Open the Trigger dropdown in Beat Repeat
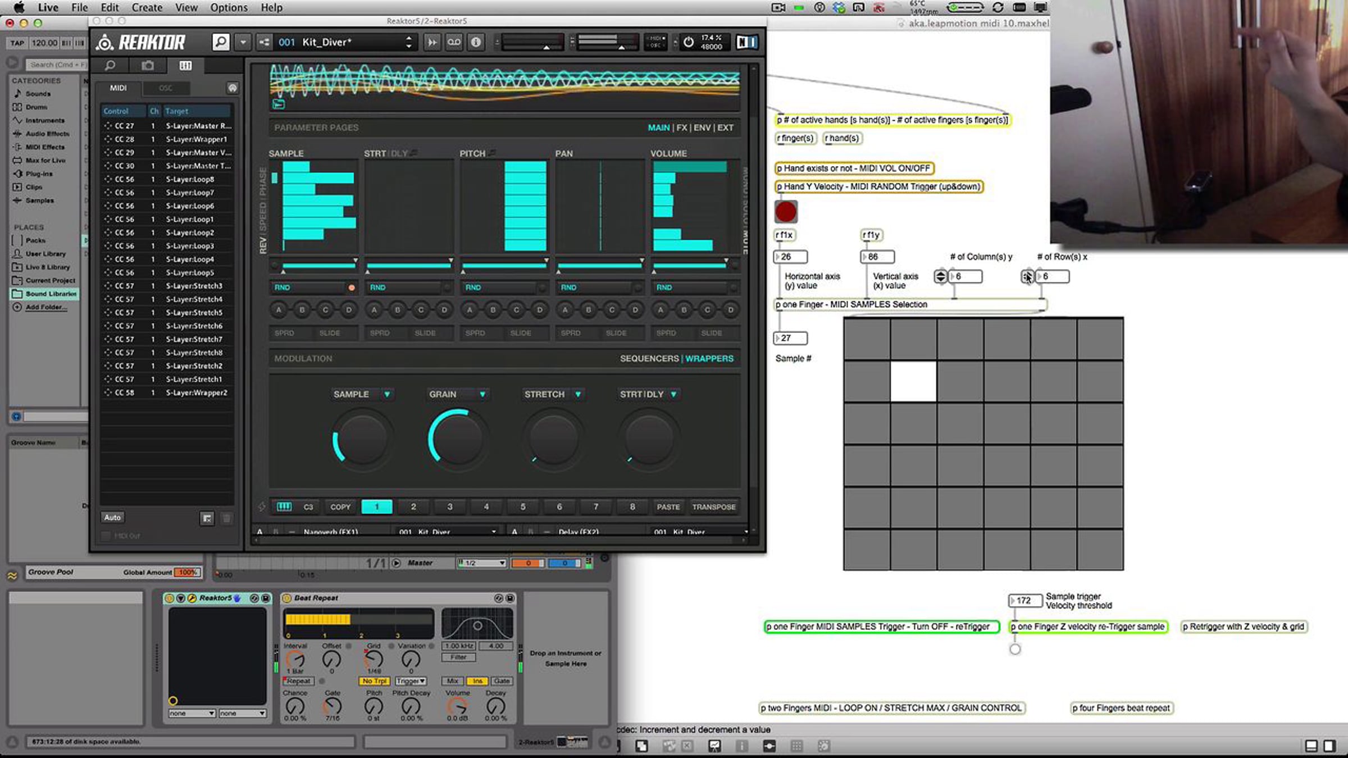The height and width of the screenshot is (758, 1348). point(411,681)
